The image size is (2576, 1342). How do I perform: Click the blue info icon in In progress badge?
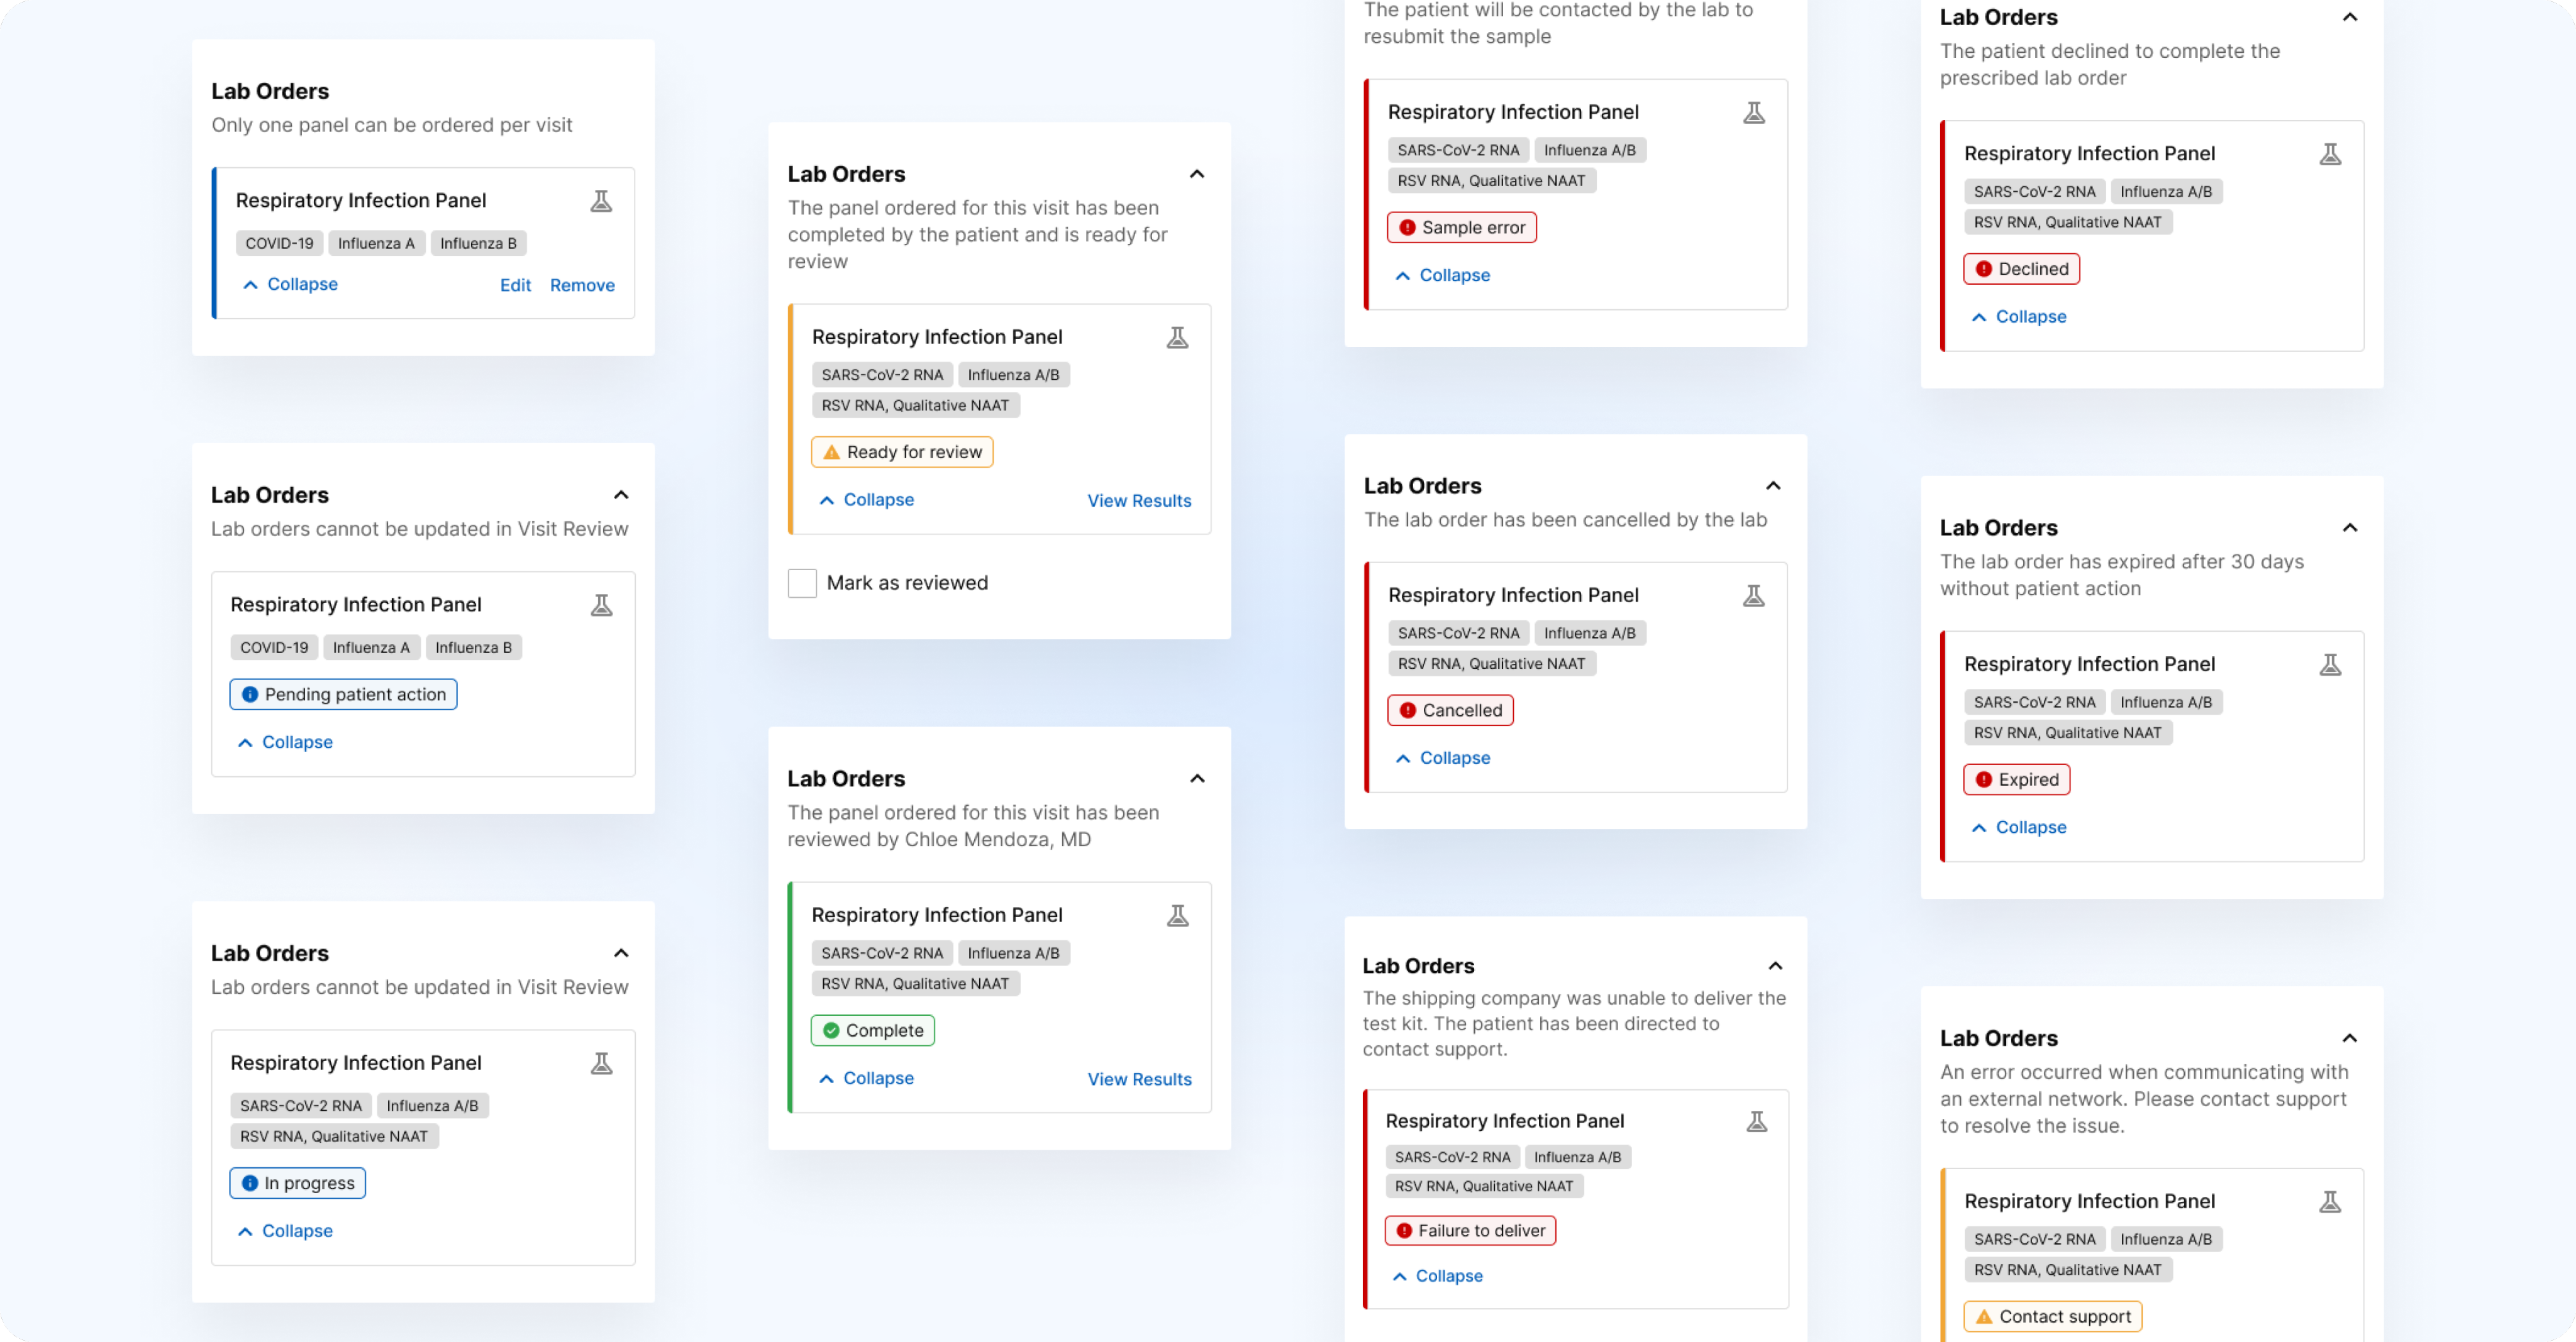250,1183
